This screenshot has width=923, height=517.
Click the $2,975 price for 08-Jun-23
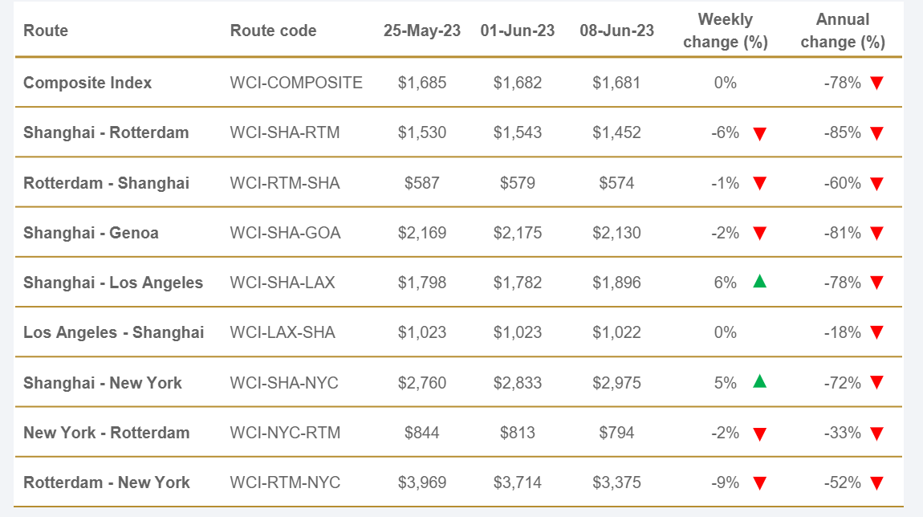pos(616,383)
